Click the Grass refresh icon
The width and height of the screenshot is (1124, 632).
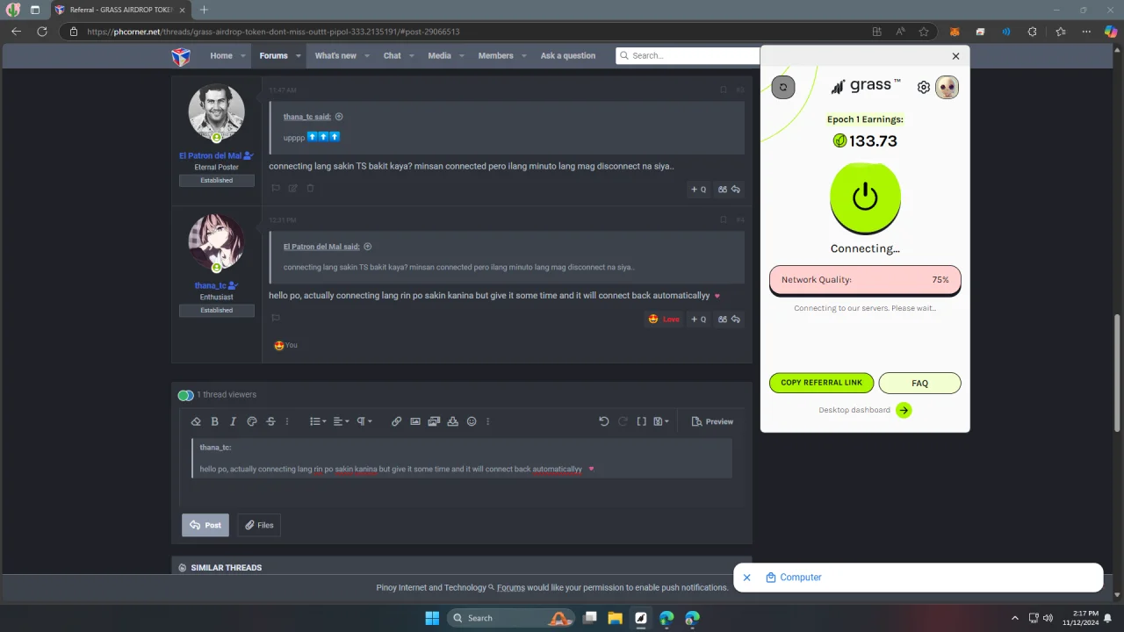coord(783,87)
